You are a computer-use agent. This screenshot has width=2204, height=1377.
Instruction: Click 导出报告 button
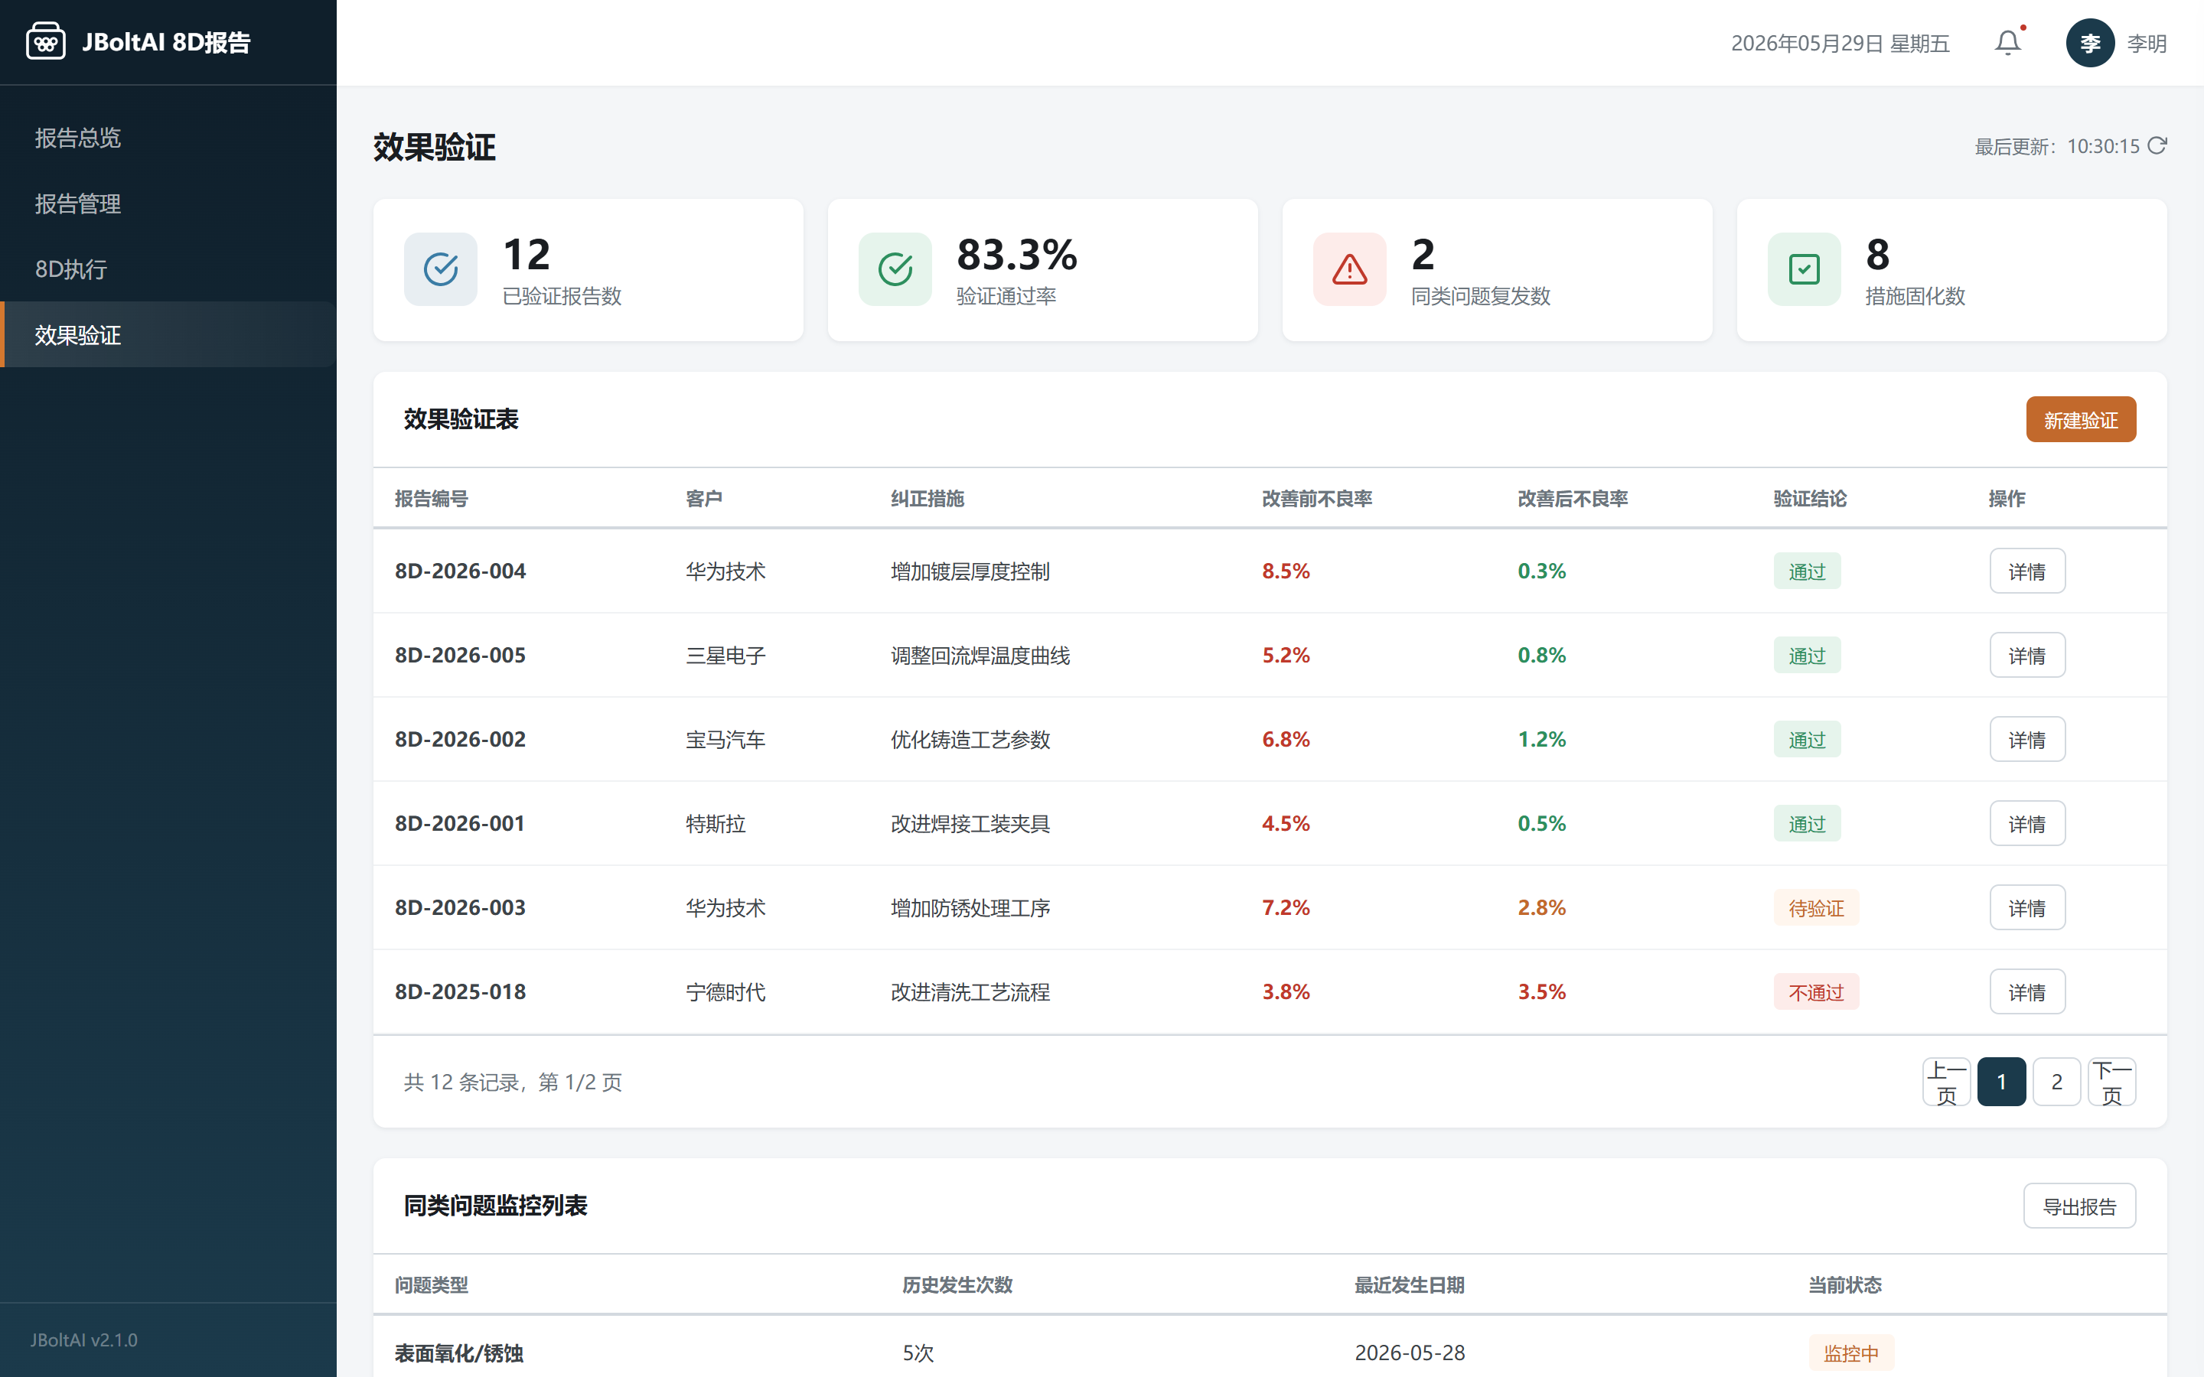tap(2079, 1206)
